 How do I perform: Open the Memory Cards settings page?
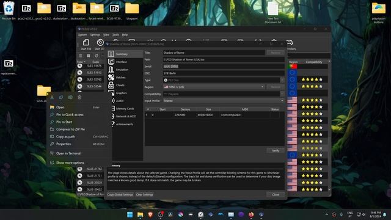pos(125,109)
